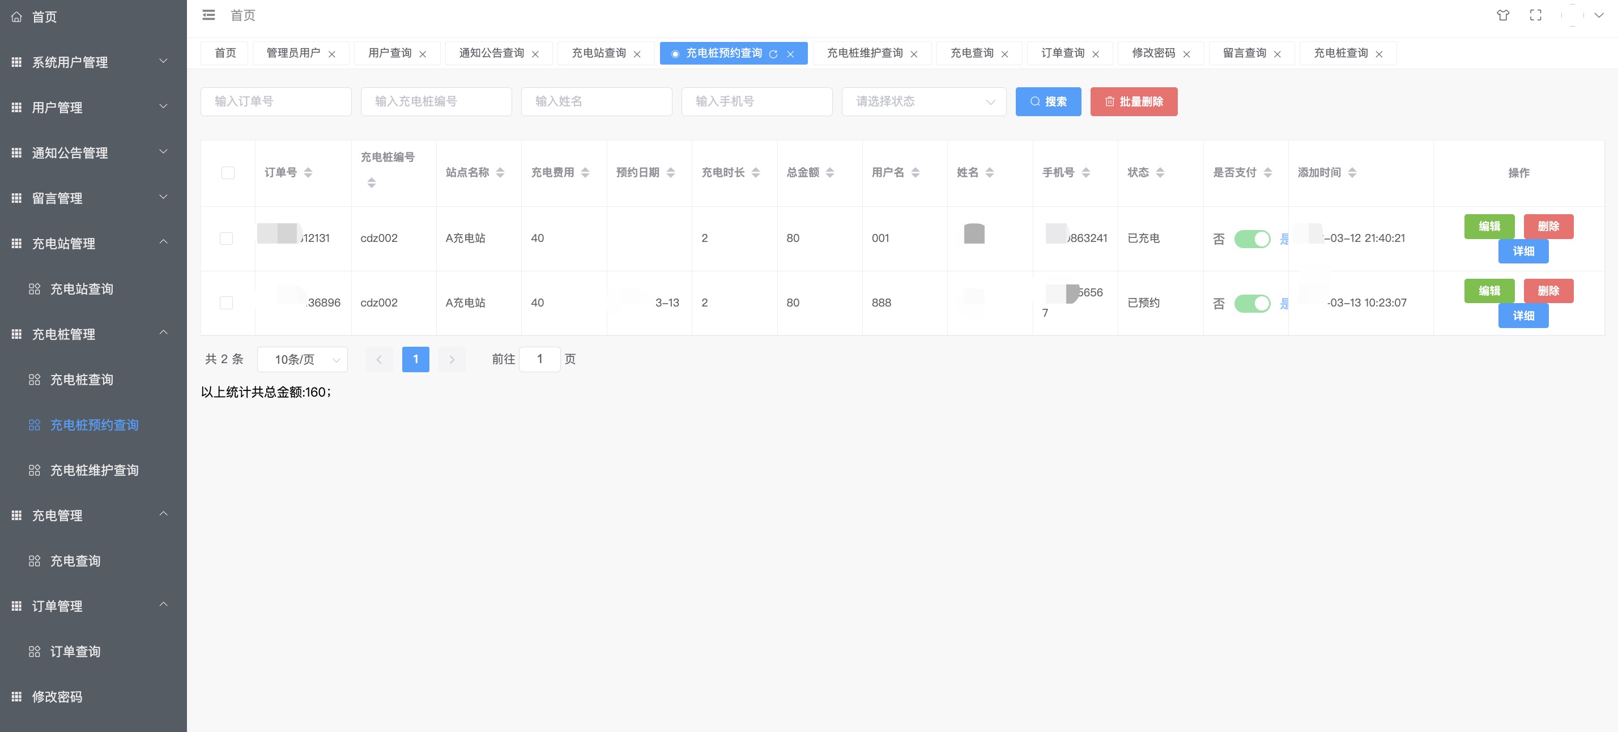Select page 1 in pagination

coord(415,359)
